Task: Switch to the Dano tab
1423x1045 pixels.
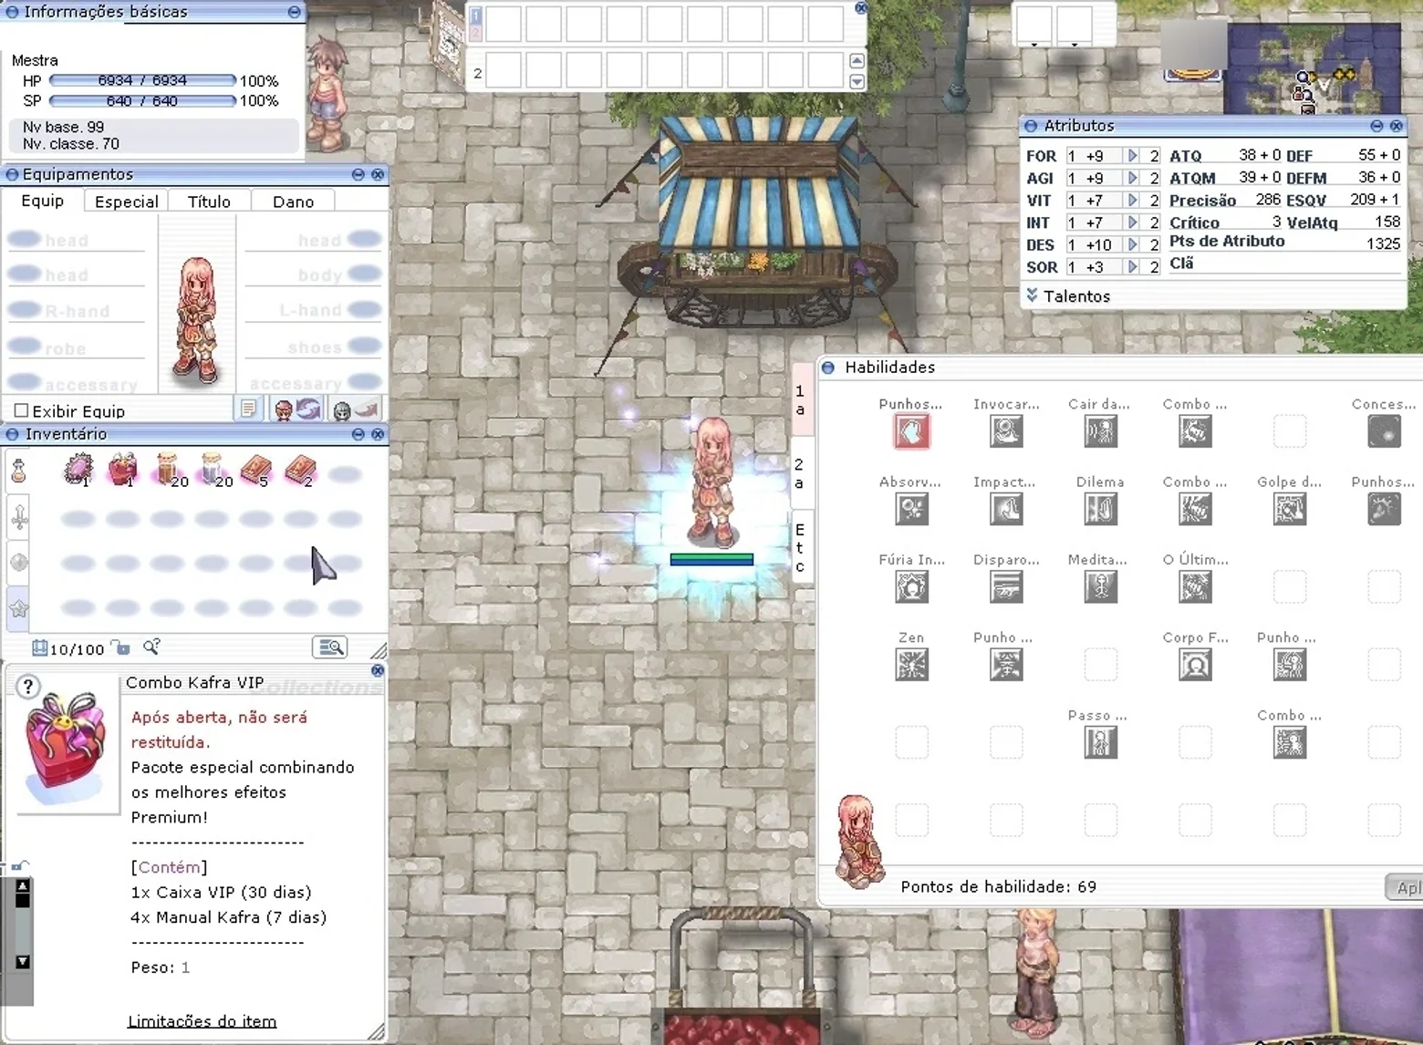Action: click(293, 202)
